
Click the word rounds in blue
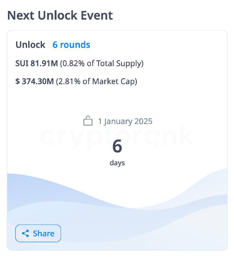click(75, 45)
